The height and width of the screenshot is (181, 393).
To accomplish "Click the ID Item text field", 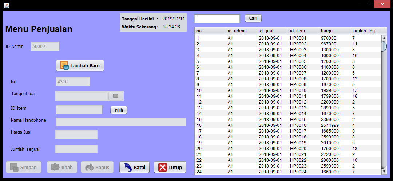I will [x=79, y=110].
